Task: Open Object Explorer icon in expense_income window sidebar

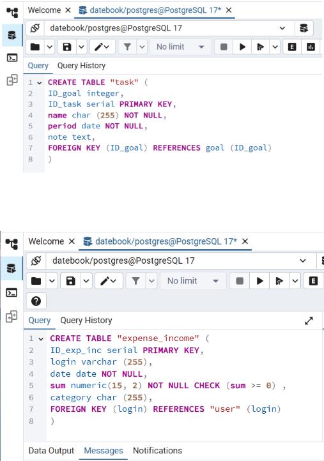Action: (x=12, y=244)
